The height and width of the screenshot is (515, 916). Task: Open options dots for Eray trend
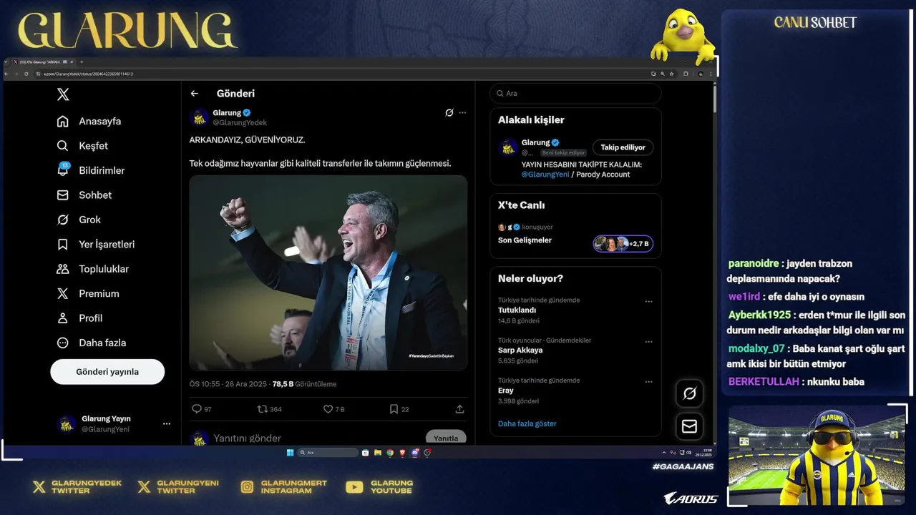[x=648, y=382]
